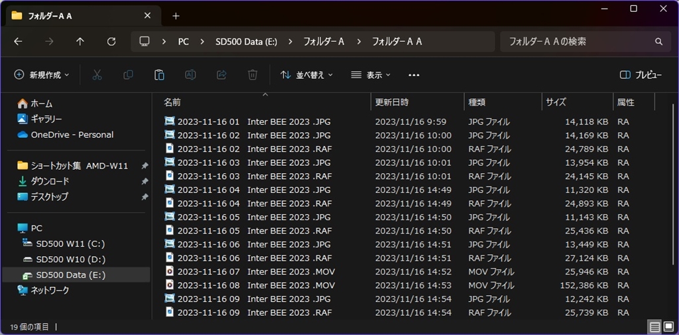Image resolution: width=679 pixels, height=335 pixels.
Task: Click the Cut (scissors) toolbar icon
Action: [97, 75]
